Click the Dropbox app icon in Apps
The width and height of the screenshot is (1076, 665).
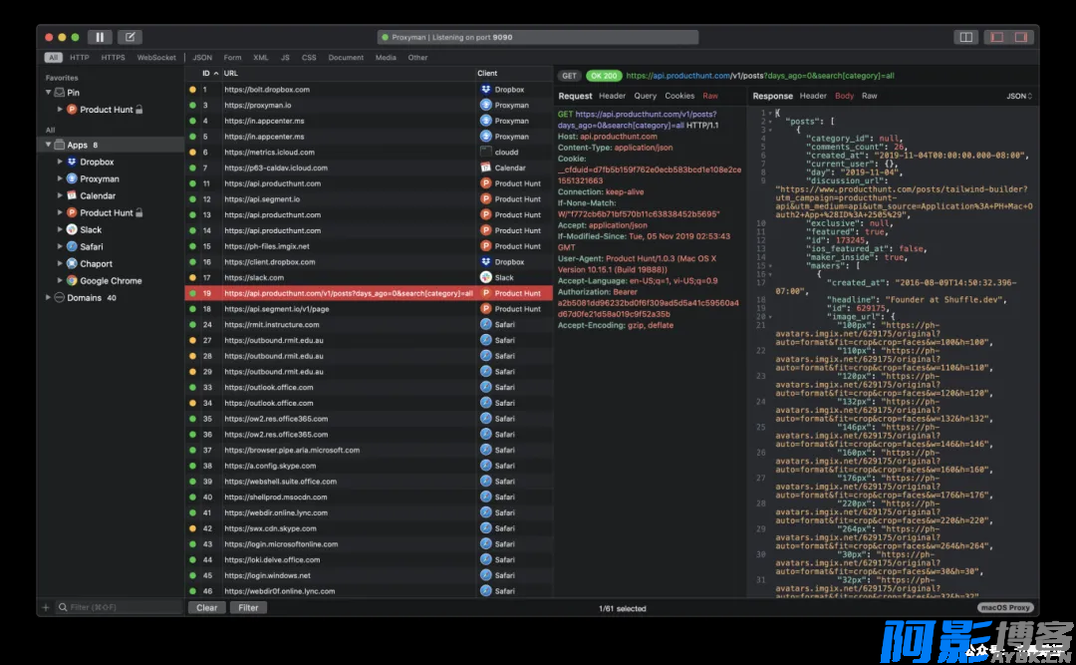pos(72,163)
